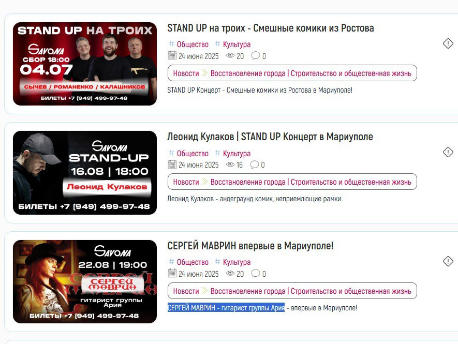Image resolution: width=458 pixels, height=344 pixels.
Task: Open comments bubble on Леонид Кулаков post
Action: coord(255,164)
